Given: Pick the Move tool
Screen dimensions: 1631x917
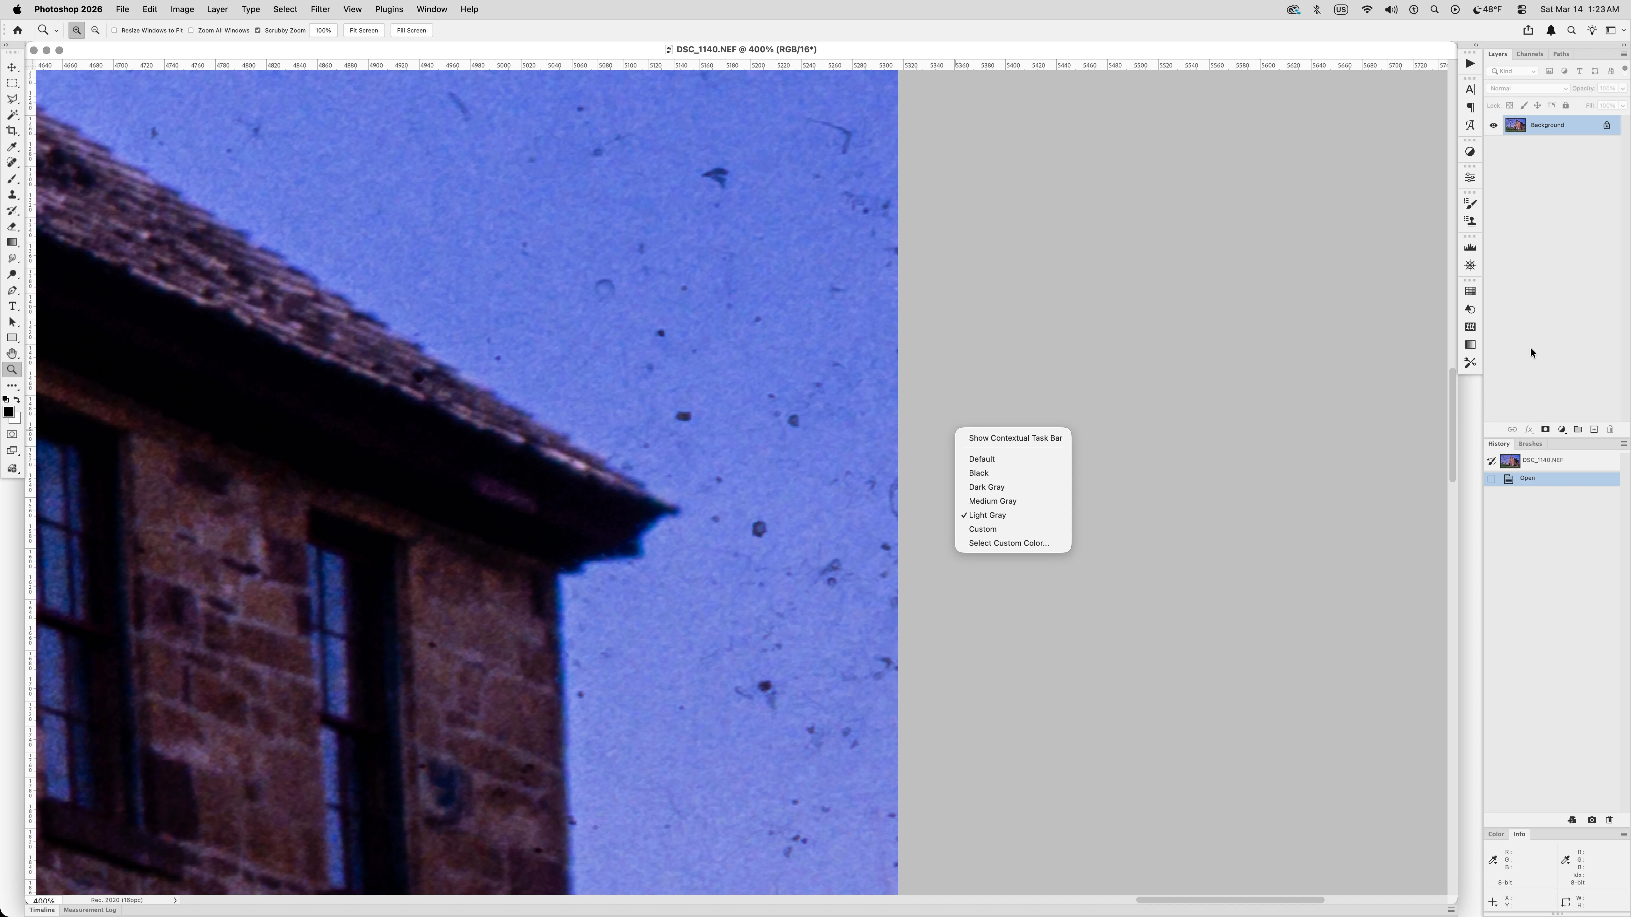Looking at the screenshot, I should click(x=12, y=67).
